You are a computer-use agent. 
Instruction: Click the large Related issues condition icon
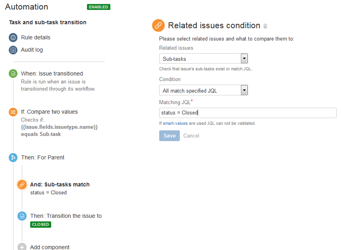[x=158, y=25]
